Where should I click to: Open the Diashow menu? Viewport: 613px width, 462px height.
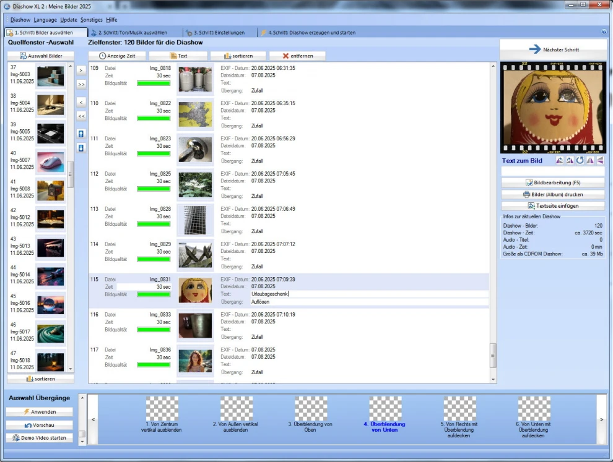20,20
